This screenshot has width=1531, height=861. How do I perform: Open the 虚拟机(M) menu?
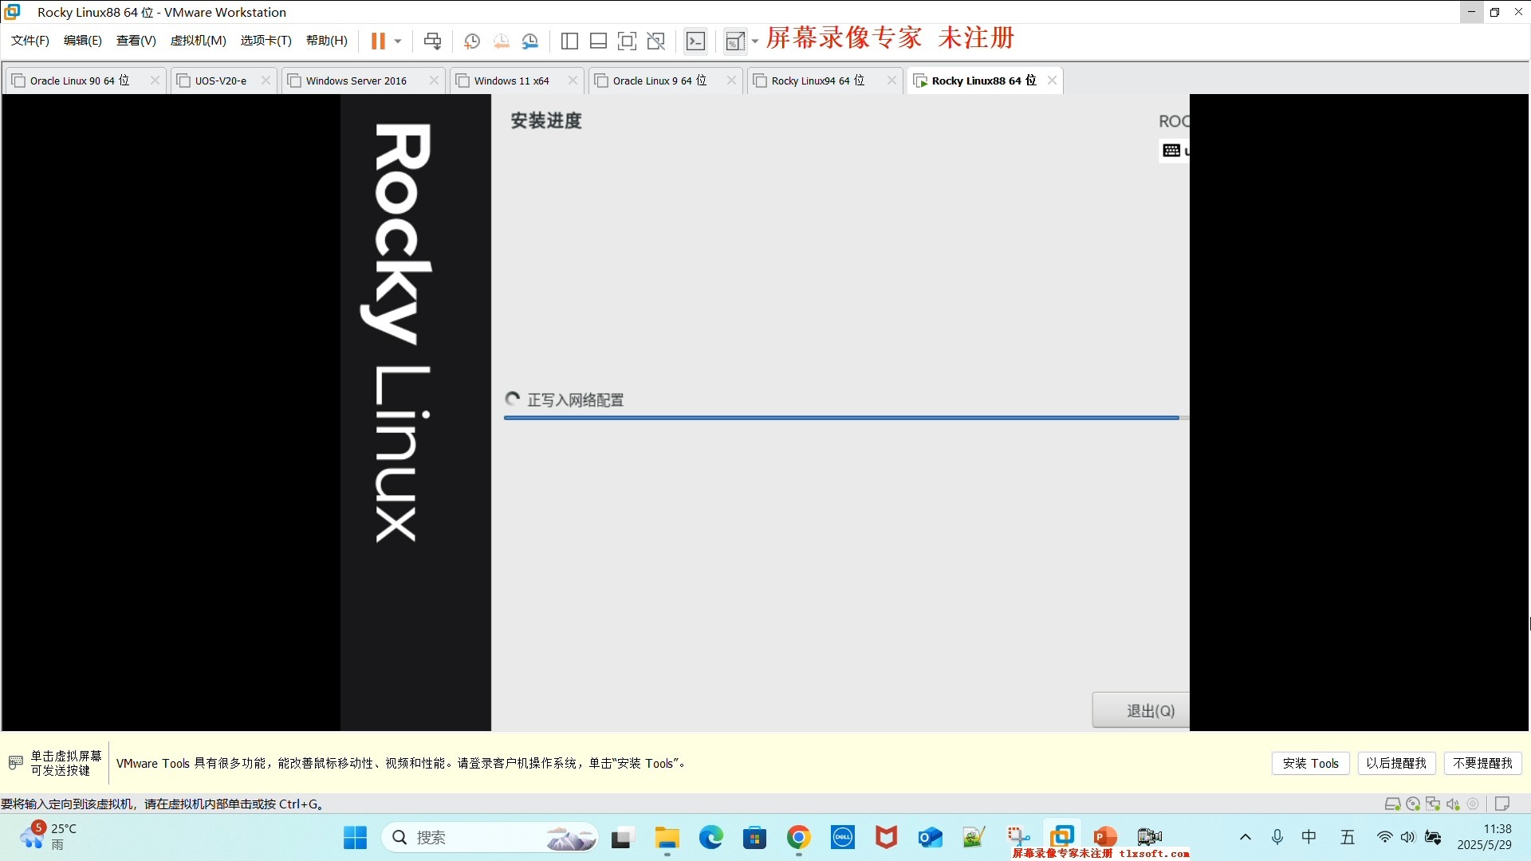198,41
